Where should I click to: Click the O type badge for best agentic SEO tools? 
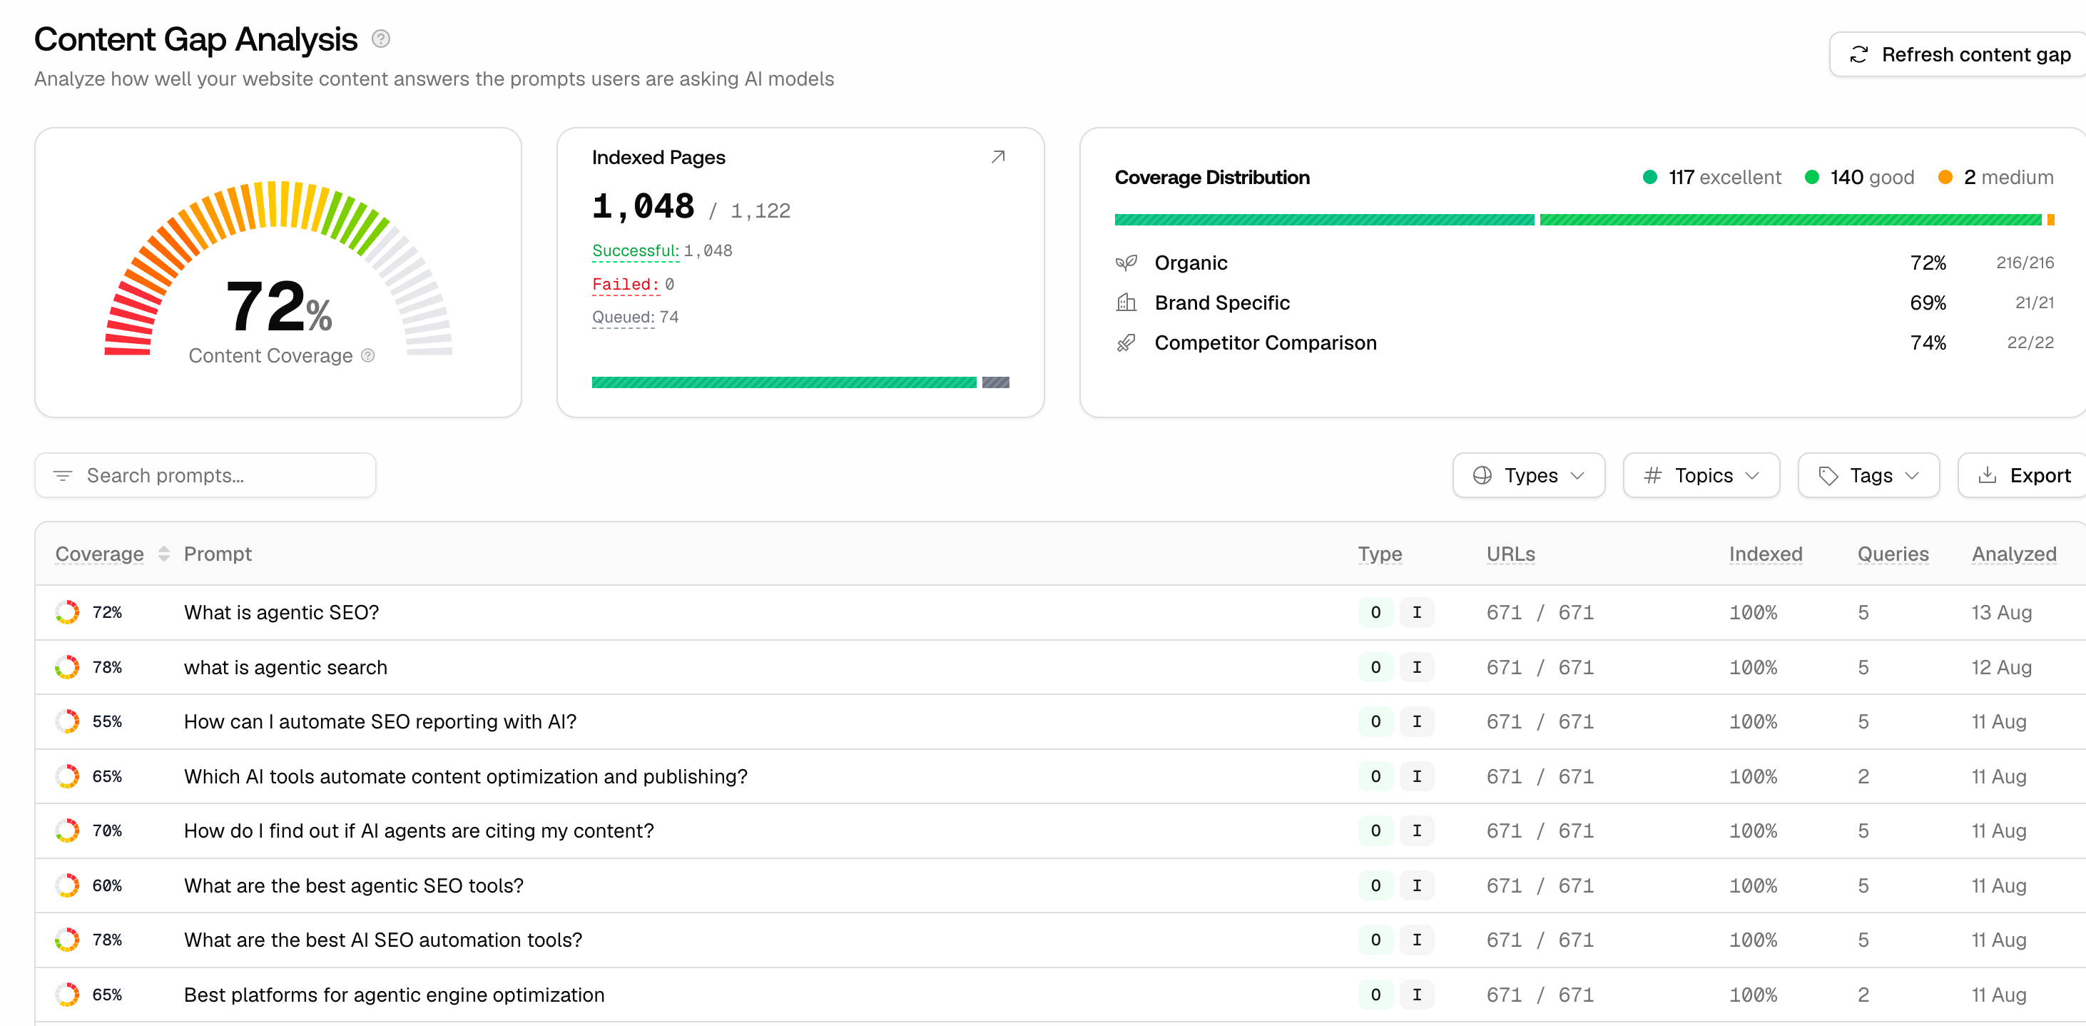point(1376,886)
